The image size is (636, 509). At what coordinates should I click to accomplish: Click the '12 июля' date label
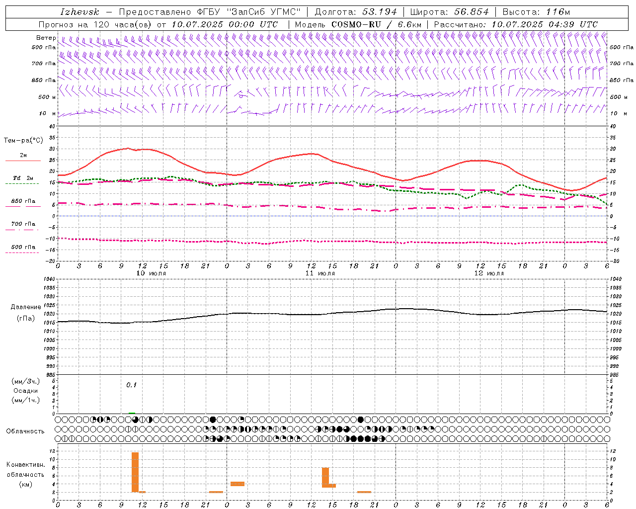[x=489, y=273]
